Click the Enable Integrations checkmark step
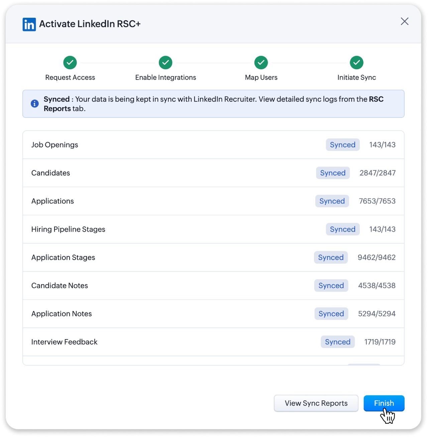The width and height of the screenshot is (428, 437). tap(166, 62)
